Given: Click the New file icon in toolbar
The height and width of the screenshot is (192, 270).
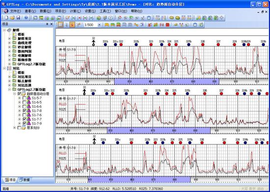Looking at the screenshot, I should [x=6, y=18].
